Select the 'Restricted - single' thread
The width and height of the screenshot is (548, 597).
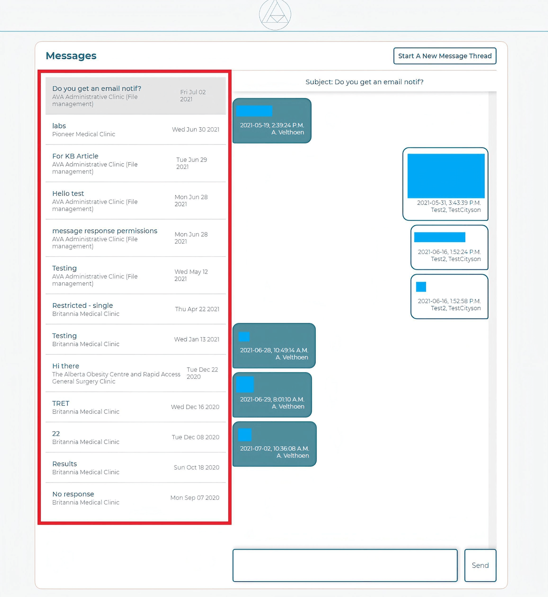tap(136, 309)
